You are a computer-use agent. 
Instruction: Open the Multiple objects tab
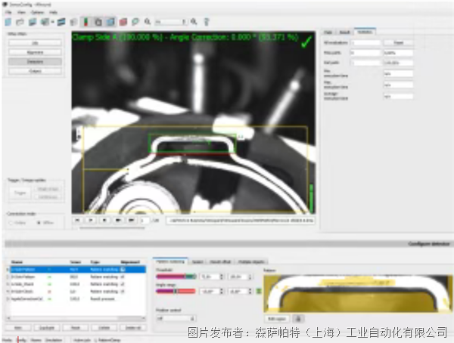click(x=251, y=261)
